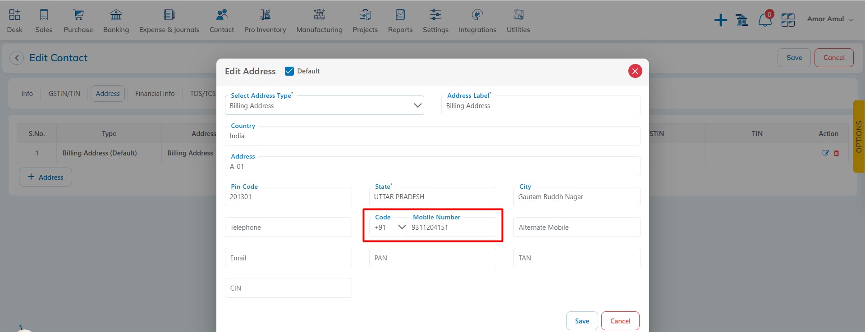
Task: Click Save on Edit Contact page
Action: coord(794,58)
